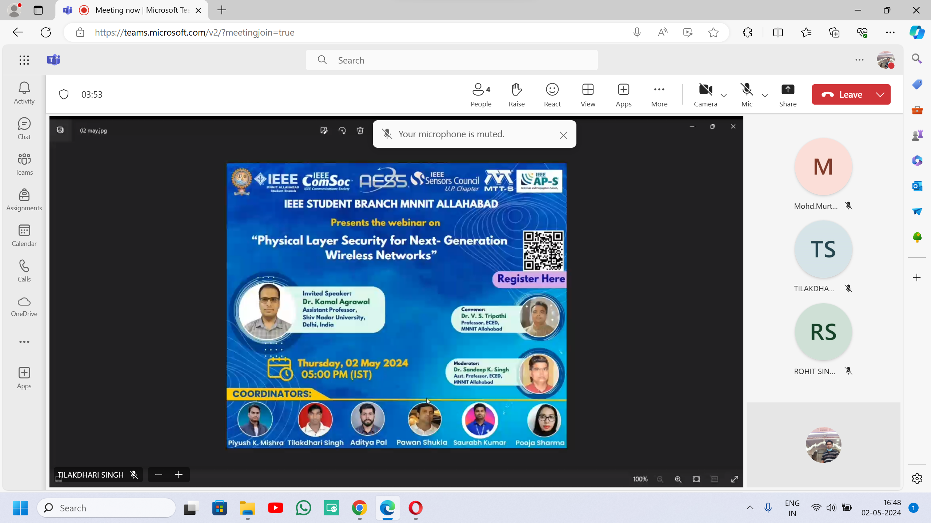This screenshot has width=931, height=523.
Task: Open the Leave button dropdown arrow
Action: point(880,94)
